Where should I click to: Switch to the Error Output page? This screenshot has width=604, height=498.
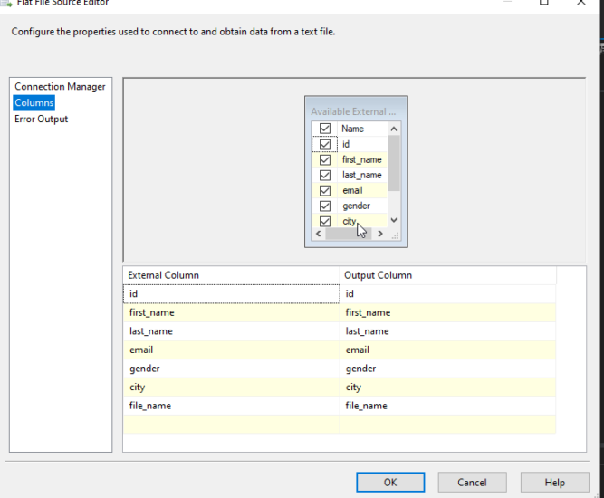click(41, 120)
